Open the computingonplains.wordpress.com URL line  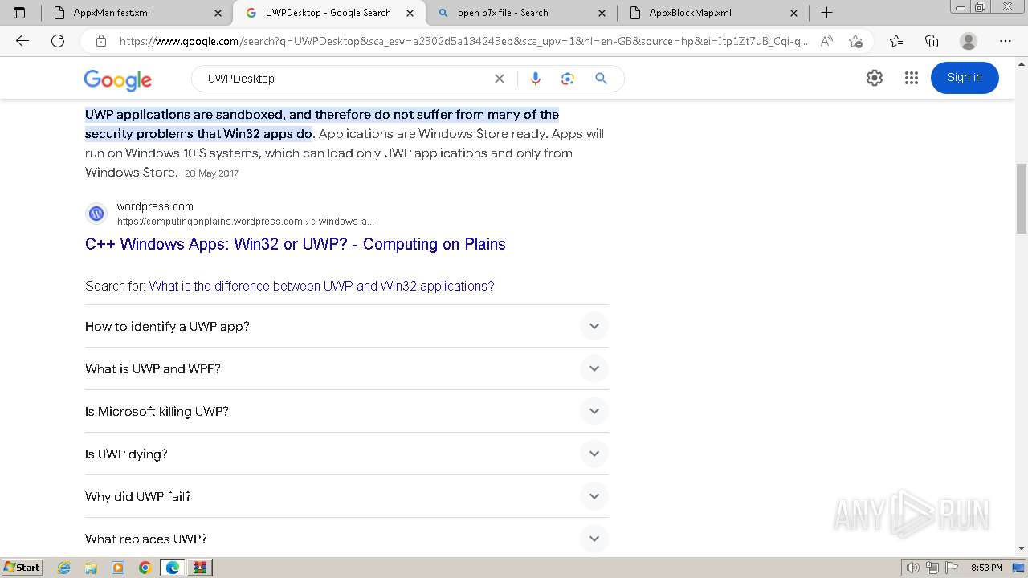[x=246, y=222]
